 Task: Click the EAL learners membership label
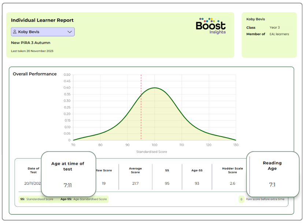pyautogui.click(x=280, y=34)
